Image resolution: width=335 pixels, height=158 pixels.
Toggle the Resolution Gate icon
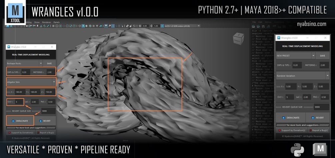[x=60, y=26]
